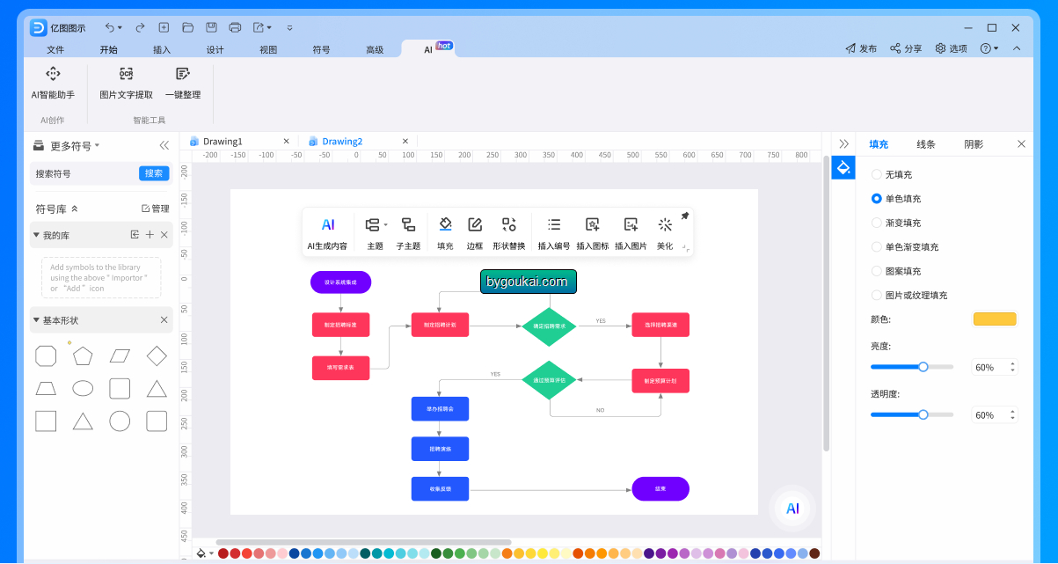This screenshot has height=564, width=1058.
Task: Open file using folder icon
Action: 187,27
